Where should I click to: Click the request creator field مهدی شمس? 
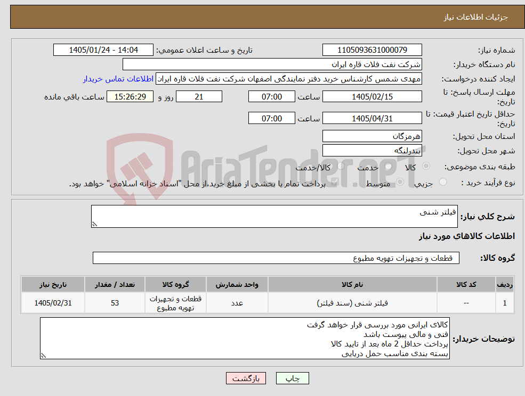pyautogui.click(x=288, y=79)
